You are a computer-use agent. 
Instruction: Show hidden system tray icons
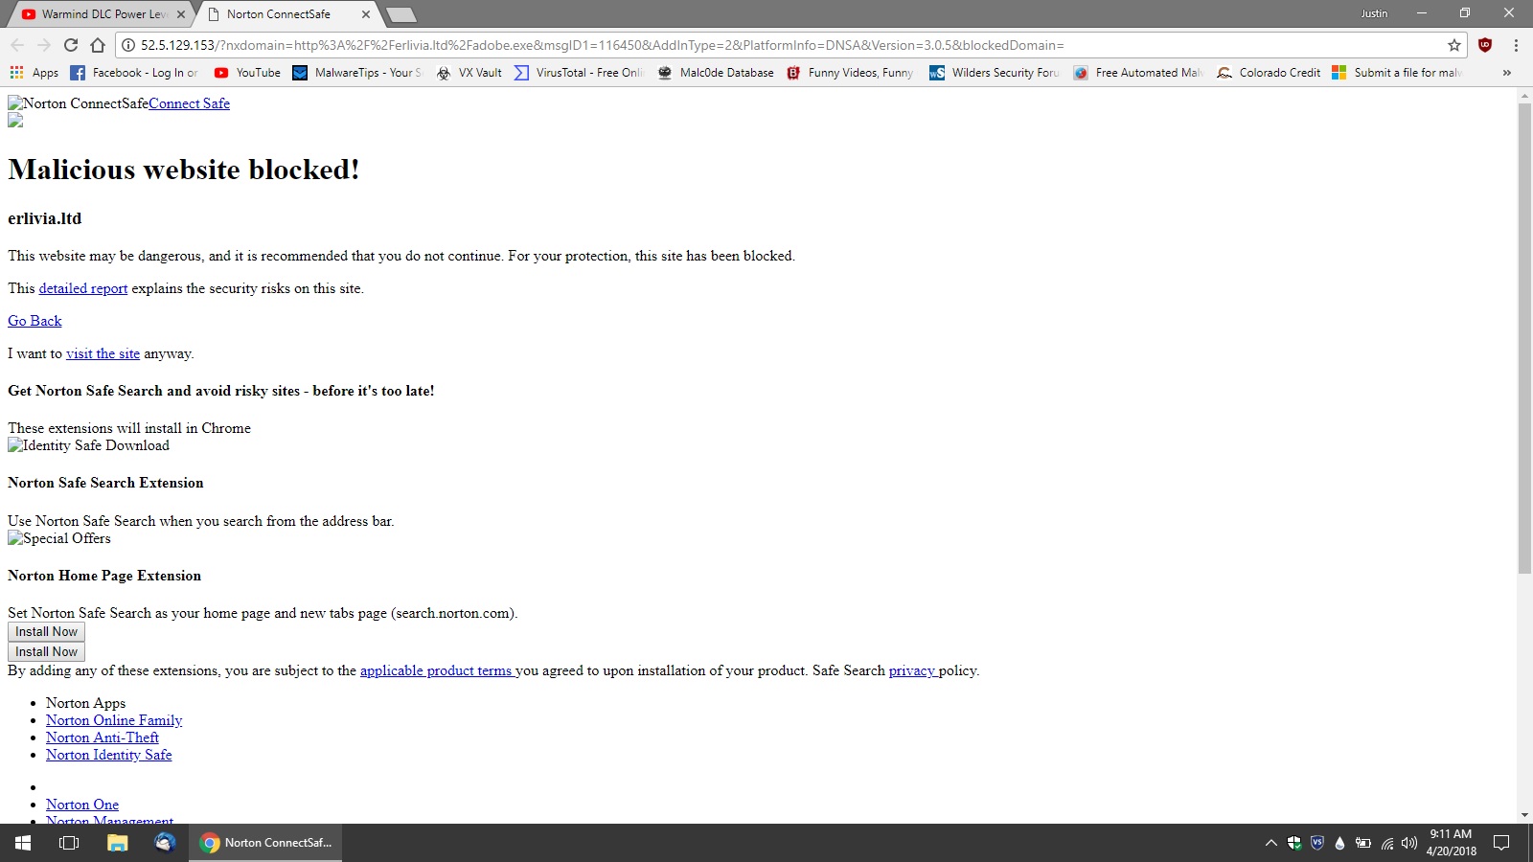[1270, 843]
